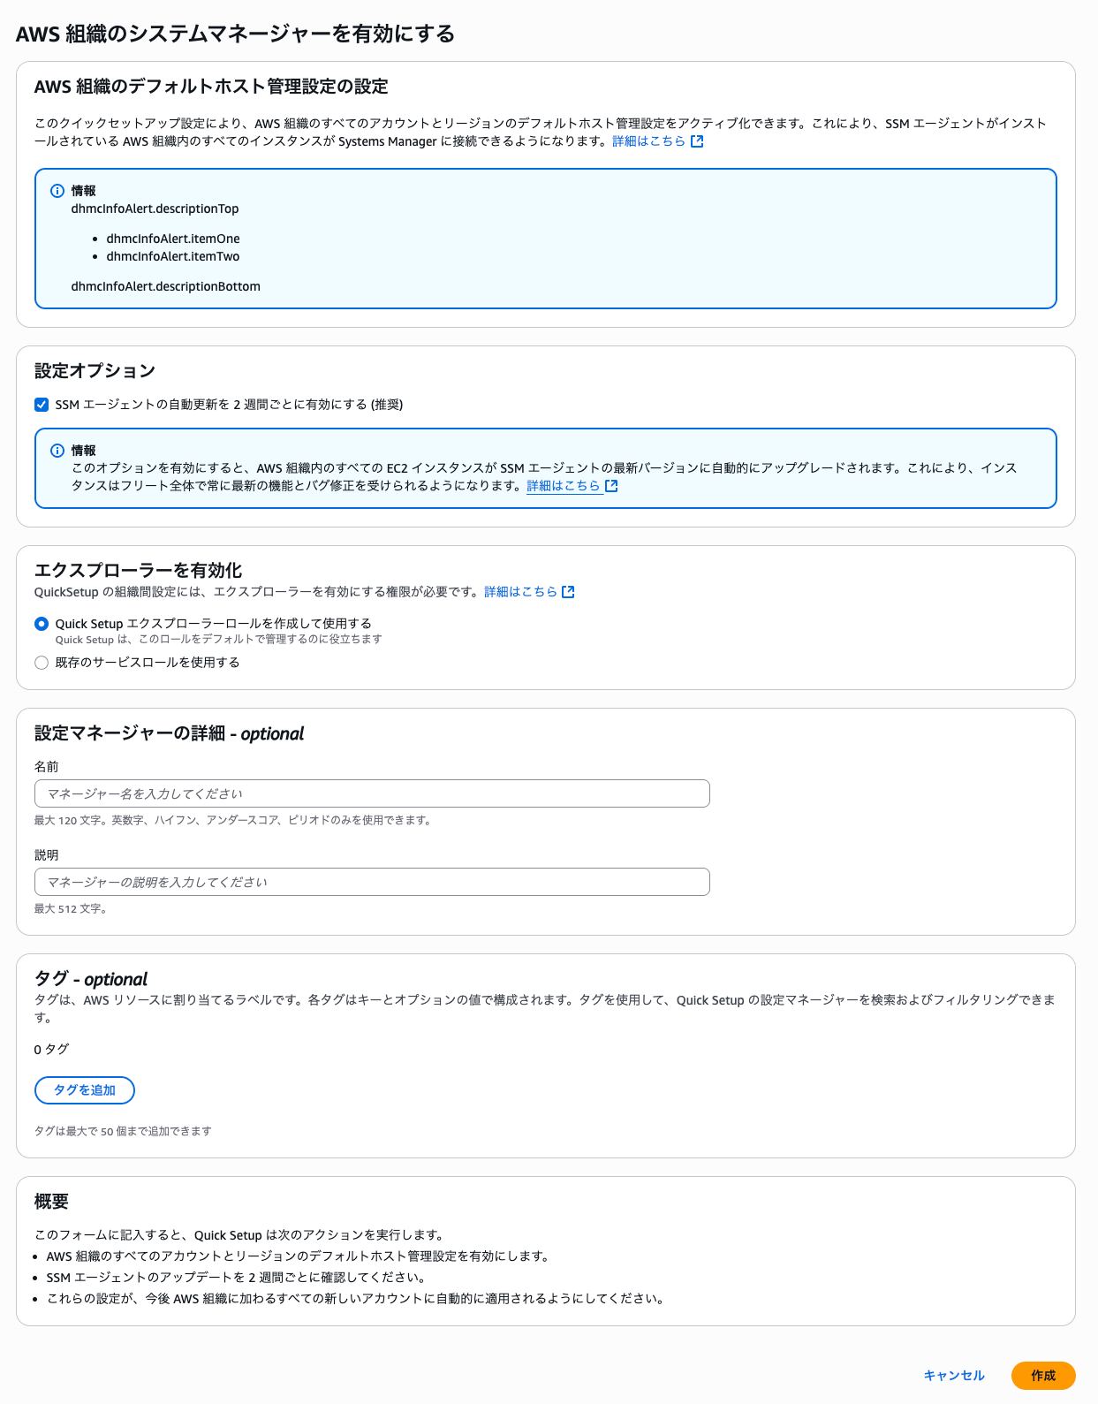Click the 設定オプション heading

[x=95, y=371]
